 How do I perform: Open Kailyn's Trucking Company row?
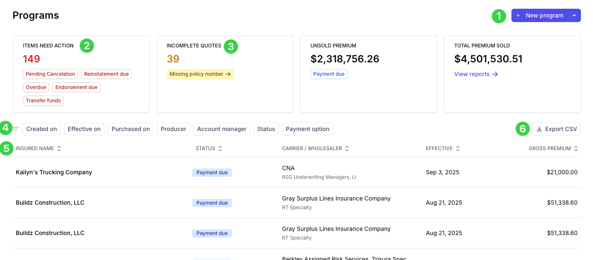pyautogui.click(x=297, y=172)
